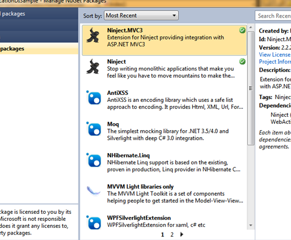The height and width of the screenshot is (240, 291).
Task: Select the Moq package title
Action: tap(113, 124)
